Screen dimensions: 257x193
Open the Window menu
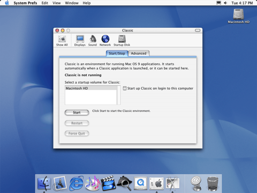72,3
